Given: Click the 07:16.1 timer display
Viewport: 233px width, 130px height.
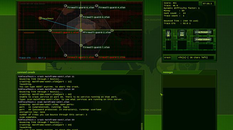Looking at the screenshot, I should pos(207,4).
